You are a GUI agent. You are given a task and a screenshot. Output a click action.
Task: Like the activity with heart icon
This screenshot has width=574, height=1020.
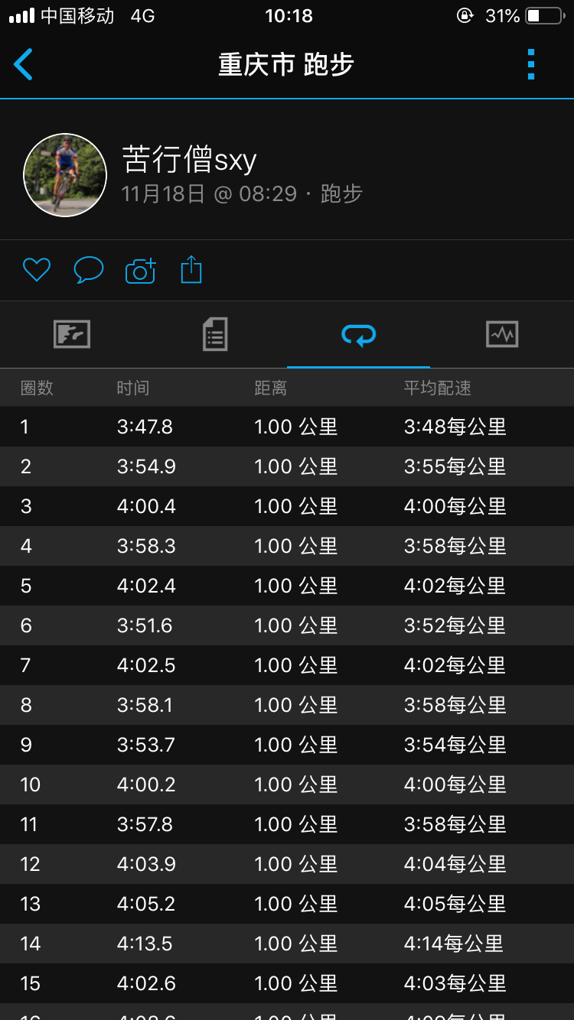(37, 270)
